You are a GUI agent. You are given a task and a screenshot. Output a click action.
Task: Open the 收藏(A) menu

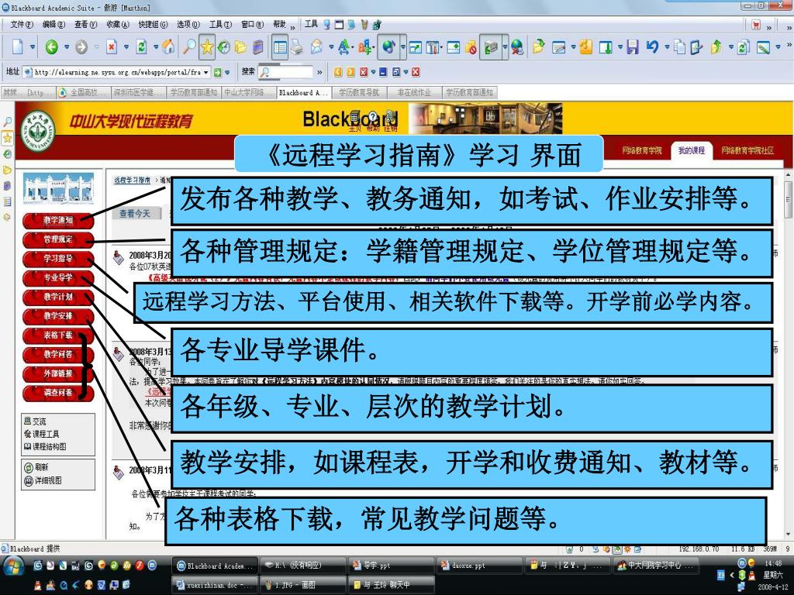(x=119, y=24)
